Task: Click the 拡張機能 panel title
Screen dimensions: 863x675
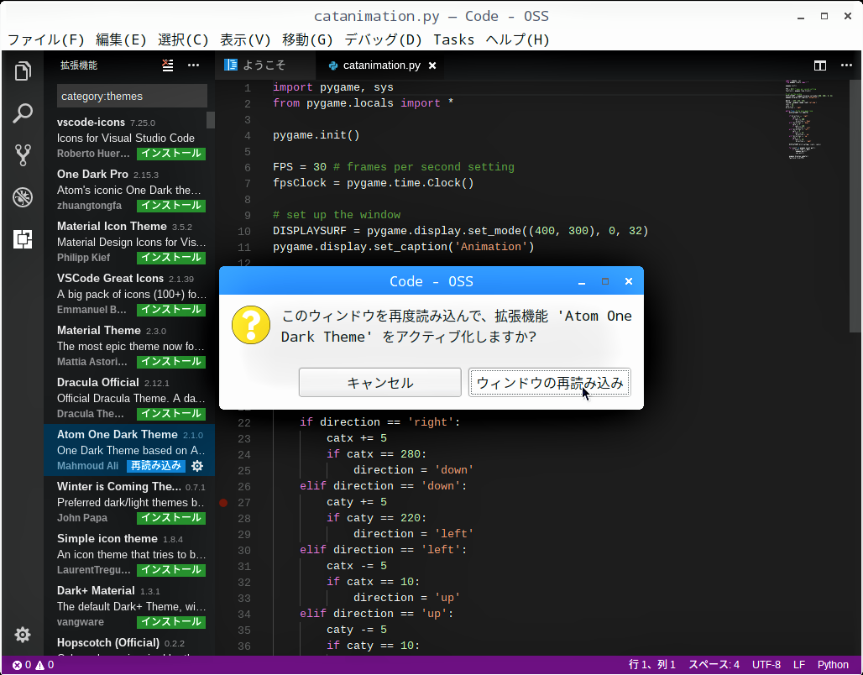Action: pos(79,65)
